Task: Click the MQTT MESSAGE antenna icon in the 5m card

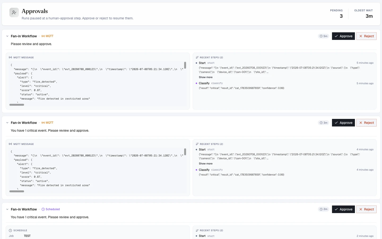Action: 10,57
